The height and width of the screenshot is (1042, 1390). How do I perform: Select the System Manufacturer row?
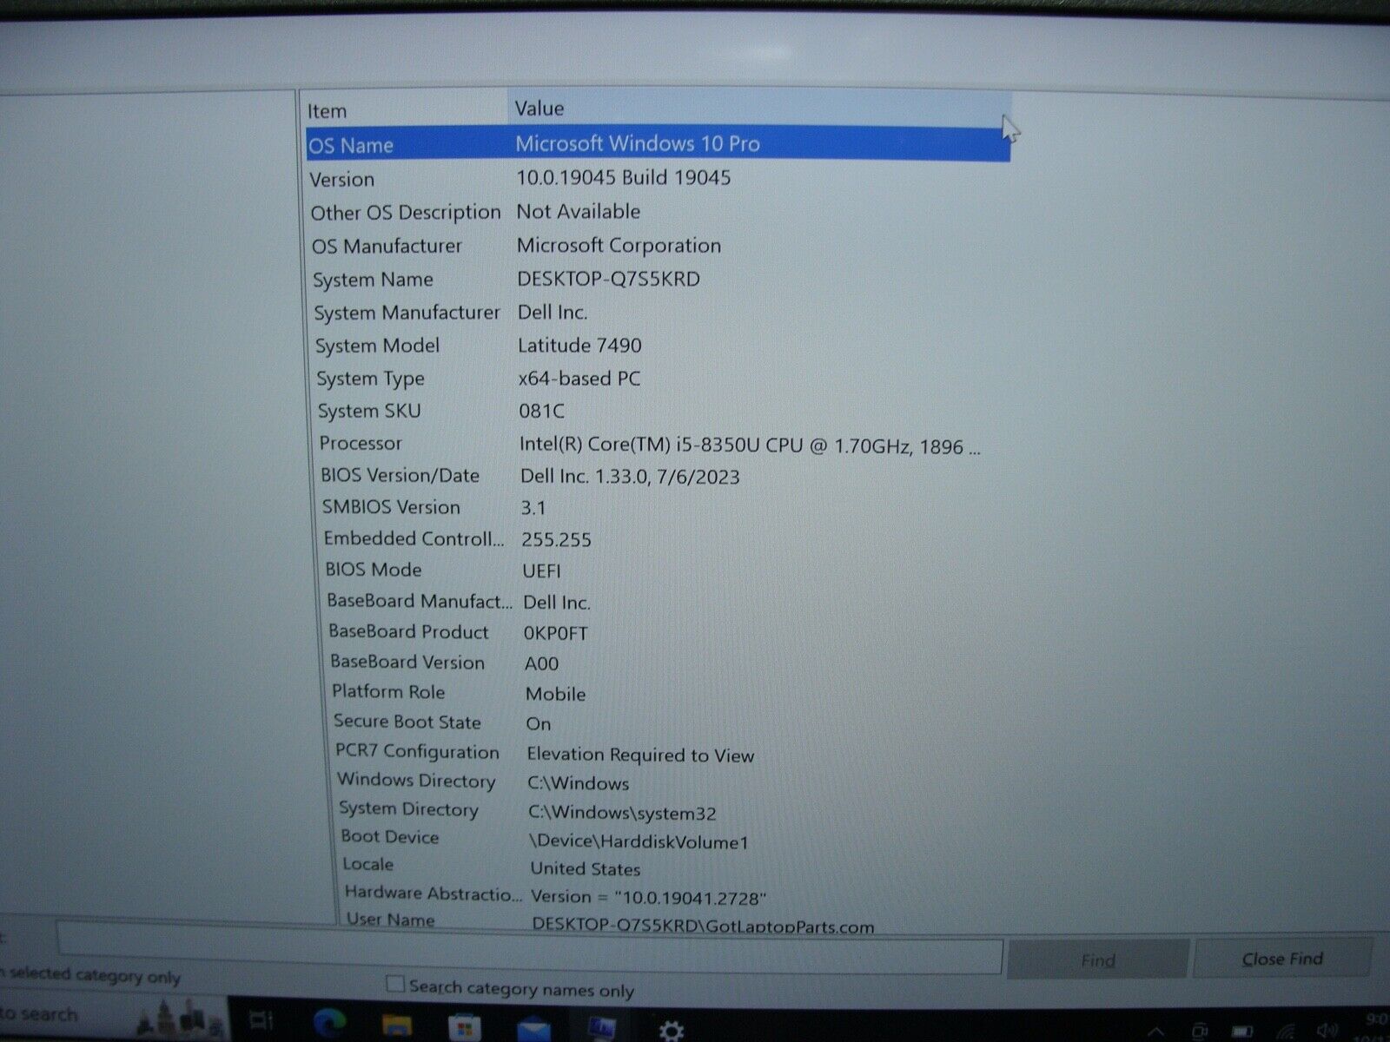(x=662, y=312)
